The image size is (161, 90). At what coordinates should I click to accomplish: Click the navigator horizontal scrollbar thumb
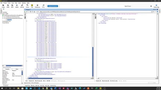click(14, 65)
